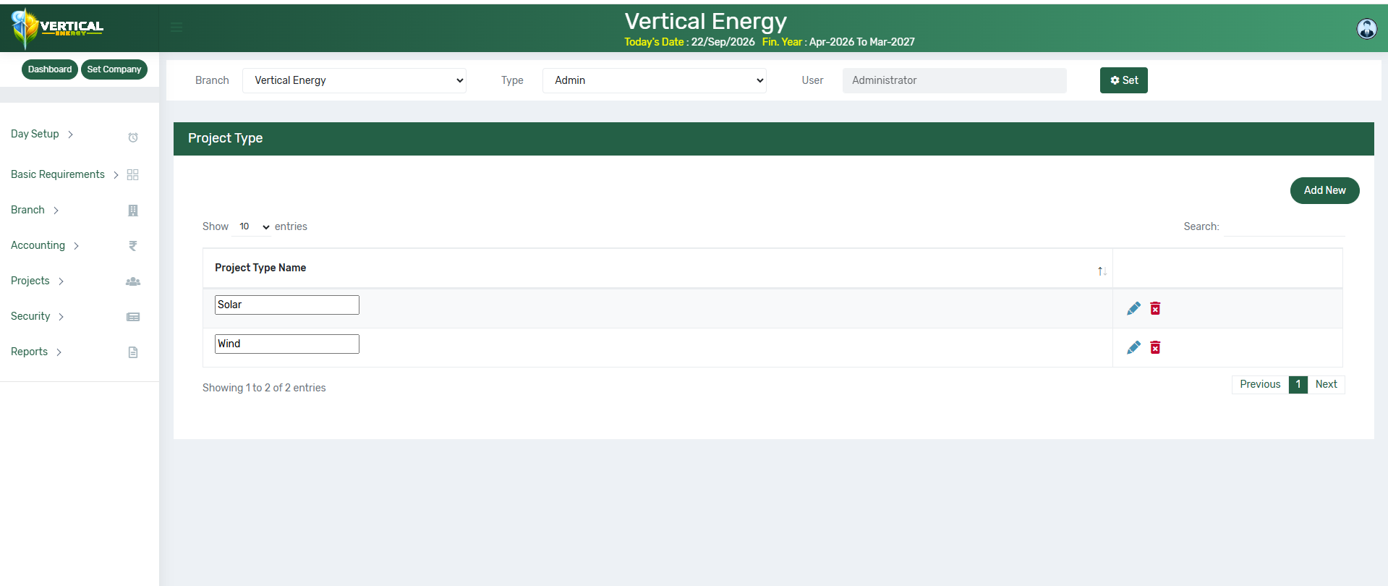Click the Add New button

tap(1324, 190)
